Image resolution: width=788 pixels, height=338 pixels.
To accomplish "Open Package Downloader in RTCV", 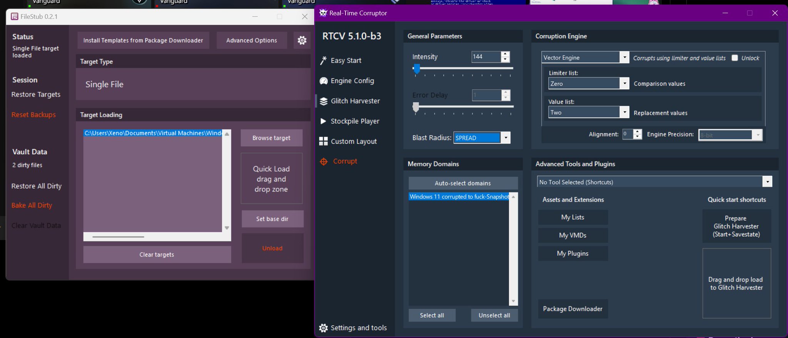I will [x=573, y=309].
